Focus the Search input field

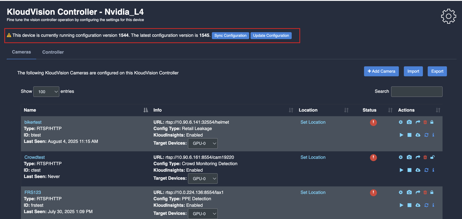pos(417,92)
